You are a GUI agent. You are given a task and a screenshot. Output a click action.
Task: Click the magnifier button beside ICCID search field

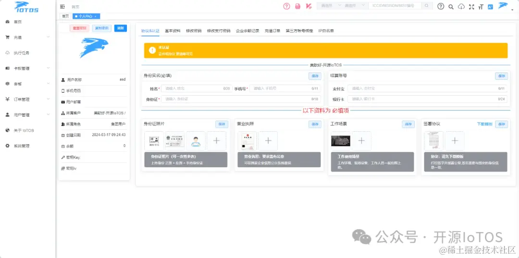[x=427, y=6]
